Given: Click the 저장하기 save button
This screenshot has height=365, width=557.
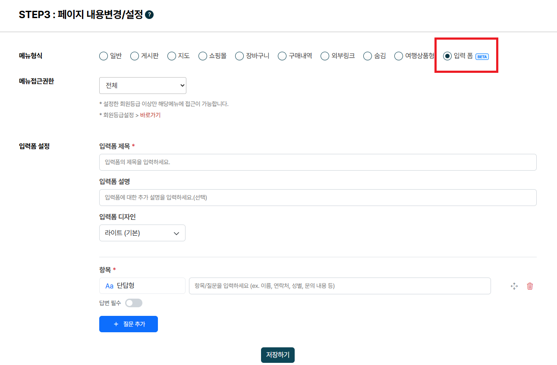Looking at the screenshot, I should point(277,355).
